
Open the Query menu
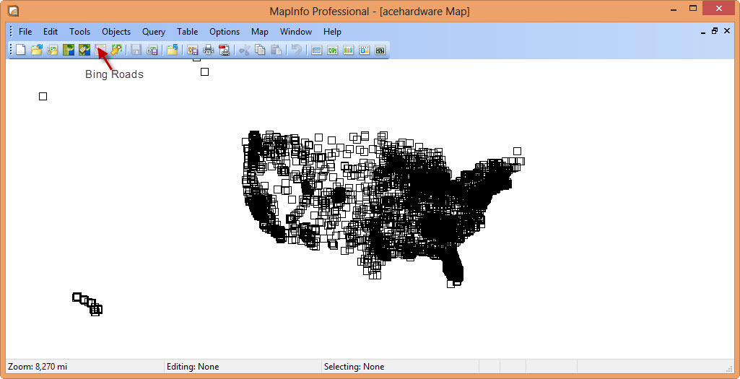(x=153, y=32)
